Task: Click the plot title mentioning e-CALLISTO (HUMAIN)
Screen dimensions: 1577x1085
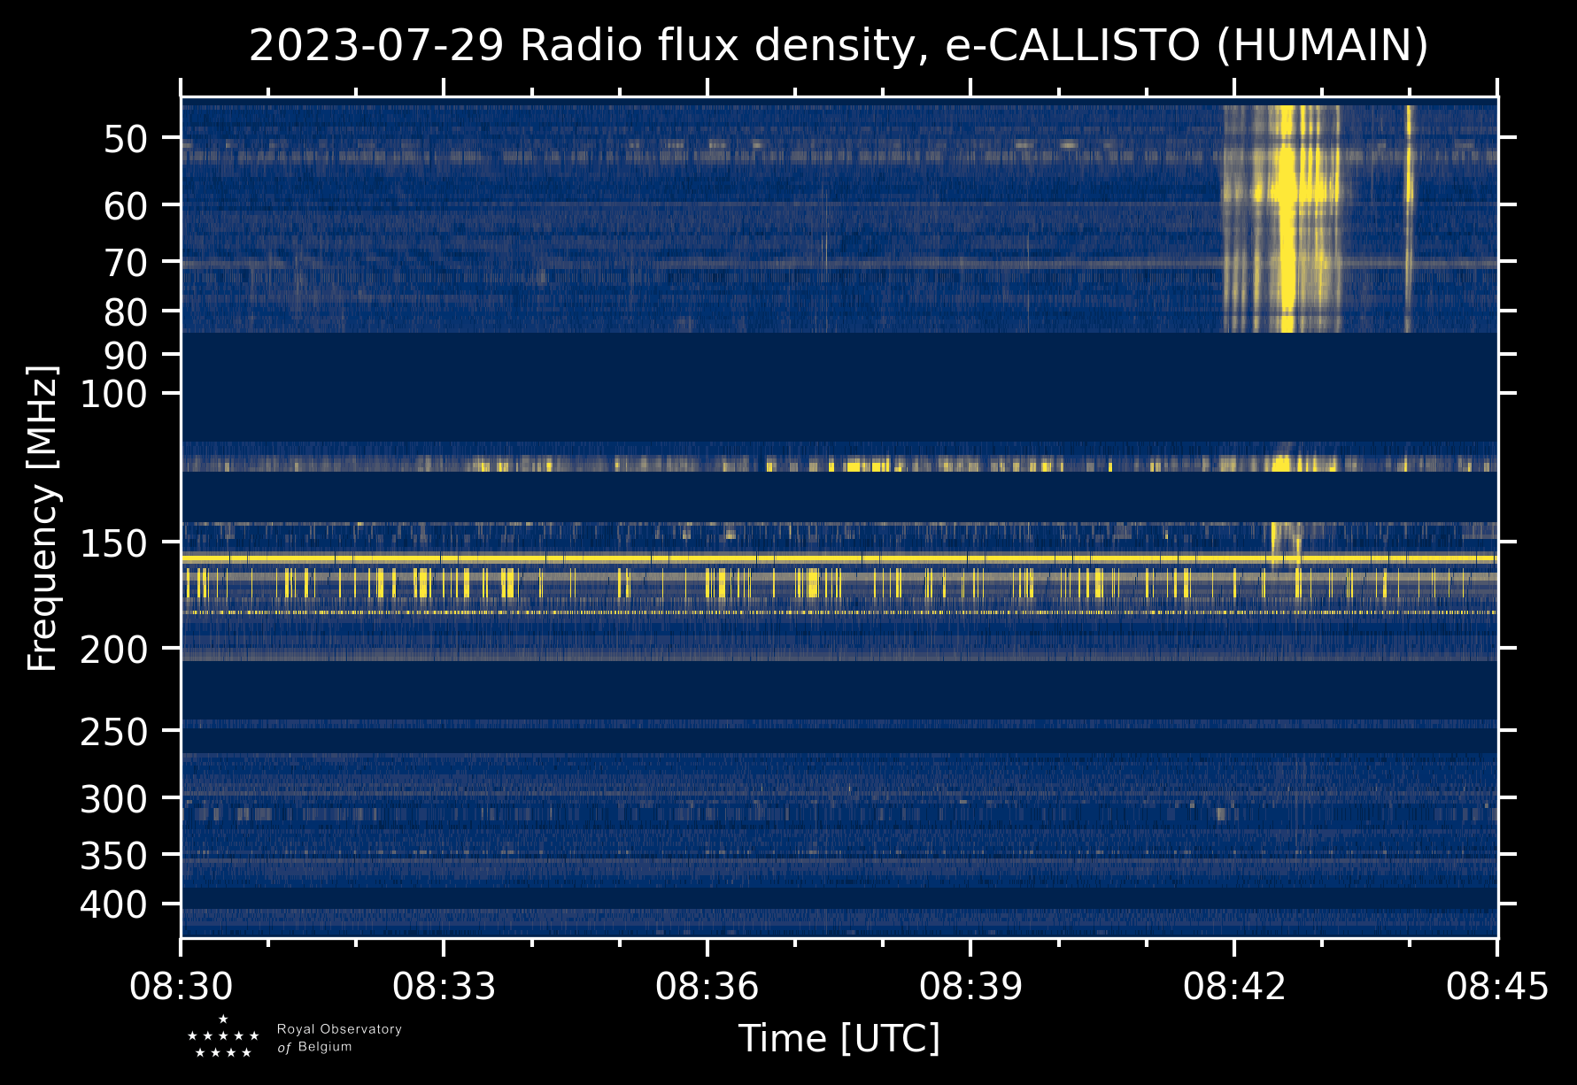Action: (x=839, y=46)
